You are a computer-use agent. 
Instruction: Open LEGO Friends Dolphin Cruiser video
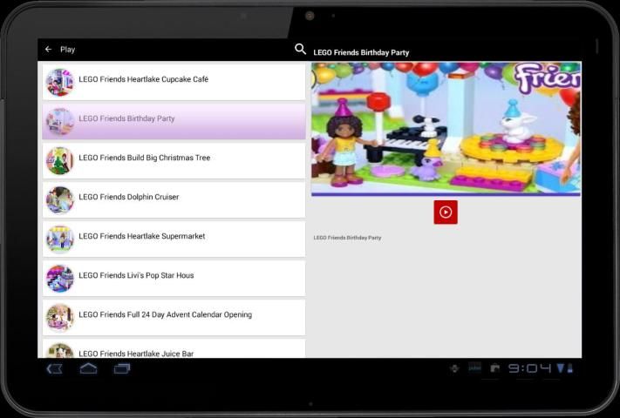(174, 198)
